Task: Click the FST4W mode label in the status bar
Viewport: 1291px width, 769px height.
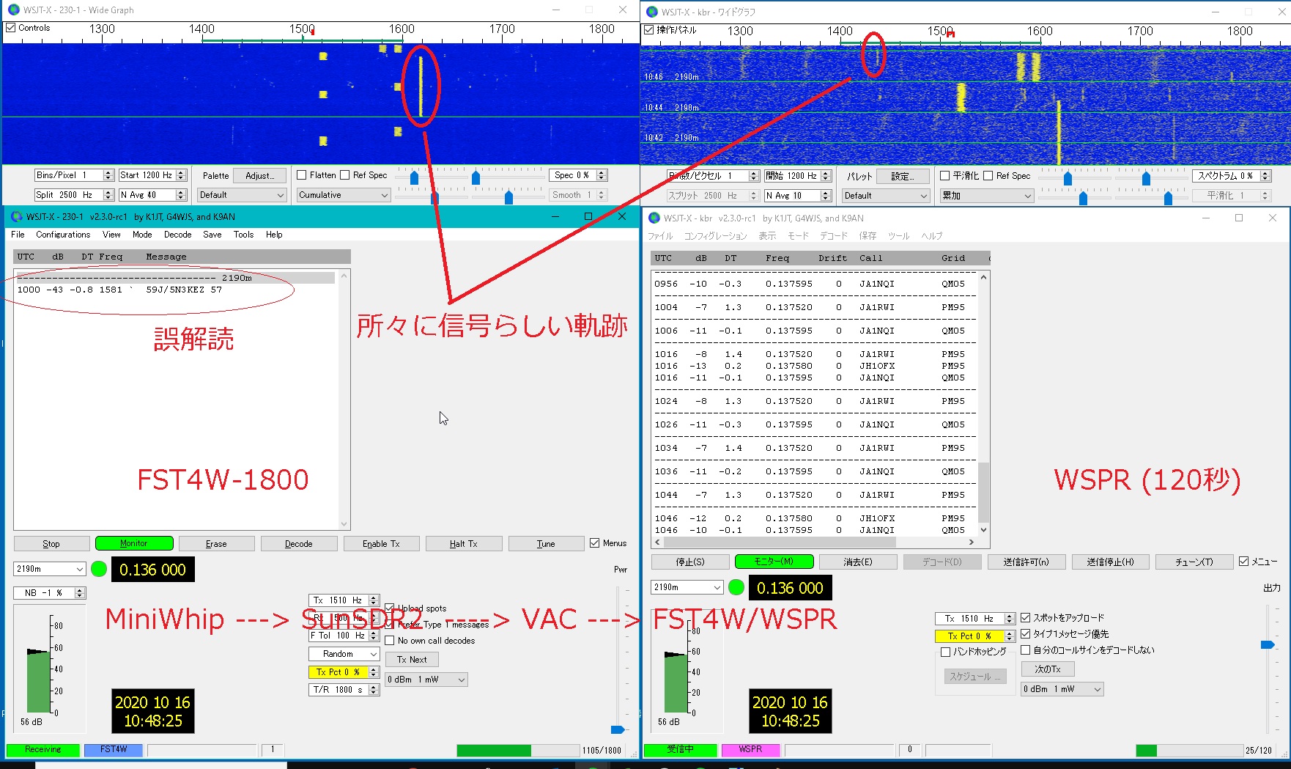Action: [113, 749]
